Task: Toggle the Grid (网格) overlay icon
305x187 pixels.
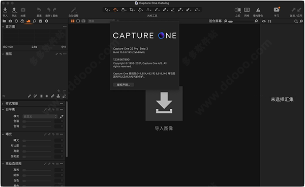Action: tap(247, 10)
